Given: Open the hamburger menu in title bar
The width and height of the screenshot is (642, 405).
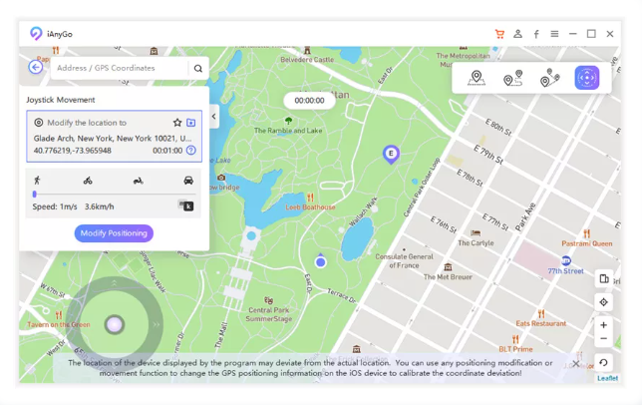Looking at the screenshot, I should tap(554, 34).
